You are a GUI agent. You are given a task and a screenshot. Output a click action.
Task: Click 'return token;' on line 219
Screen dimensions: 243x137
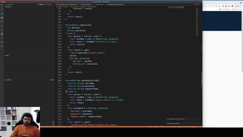click(x=77, y=103)
